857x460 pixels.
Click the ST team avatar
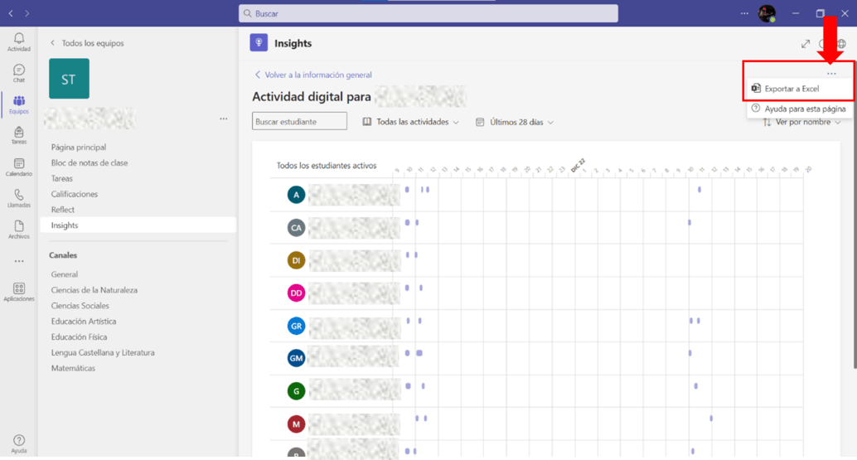point(69,79)
